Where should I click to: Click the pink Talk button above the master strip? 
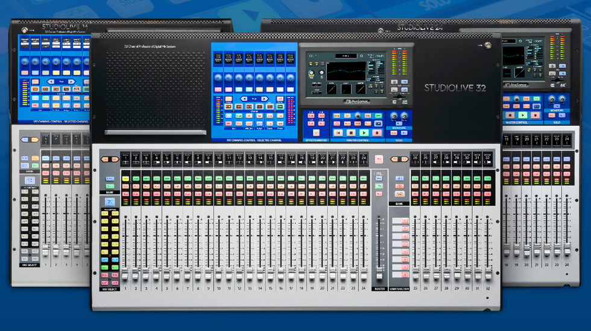pos(379,159)
